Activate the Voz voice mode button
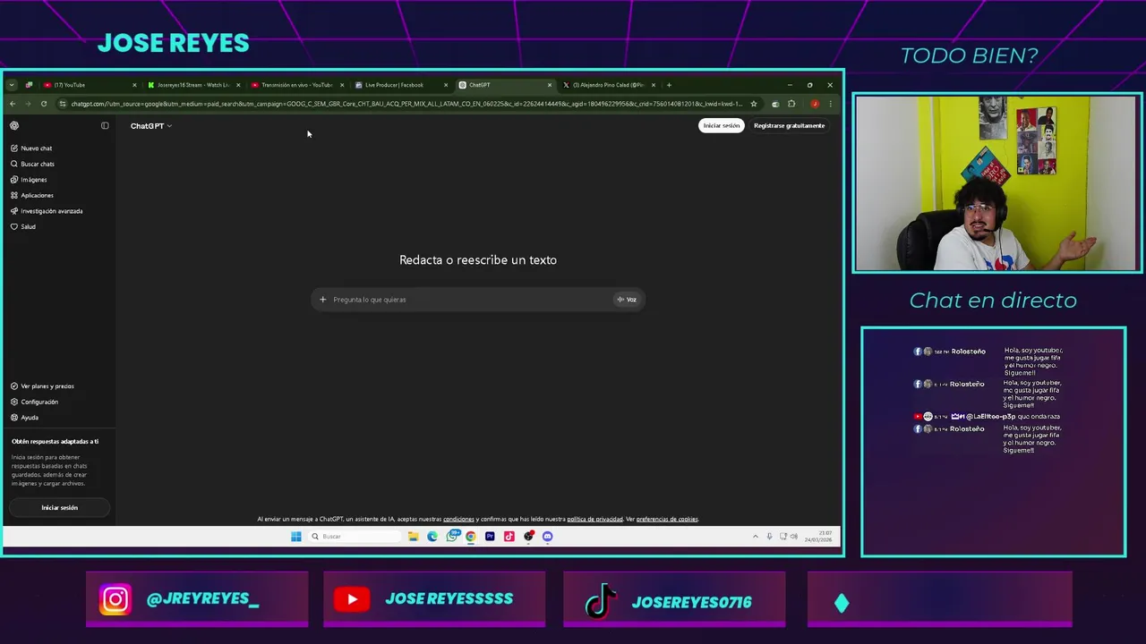Viewport: 1146px width, 644px height. pos(627,300)
